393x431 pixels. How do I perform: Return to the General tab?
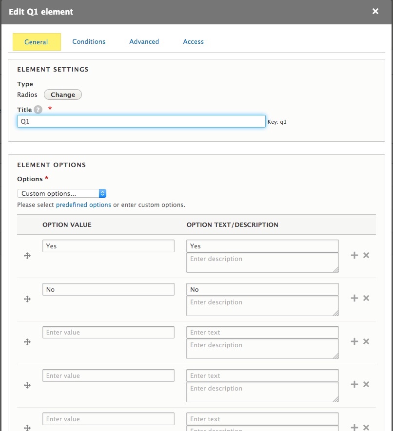click(37, 41)
